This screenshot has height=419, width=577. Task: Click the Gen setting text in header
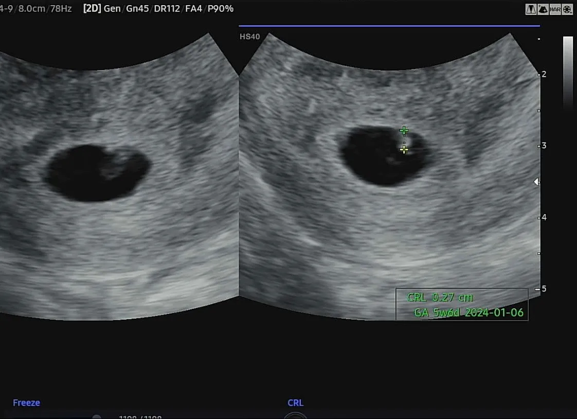[112, 8]
